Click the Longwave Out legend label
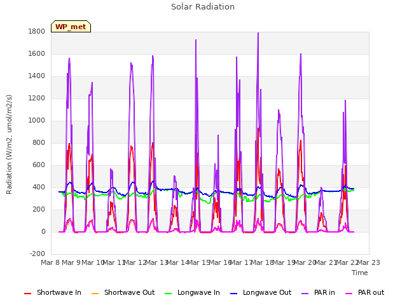Viewport: 407px width, 305px height. (x=267, y=292)
